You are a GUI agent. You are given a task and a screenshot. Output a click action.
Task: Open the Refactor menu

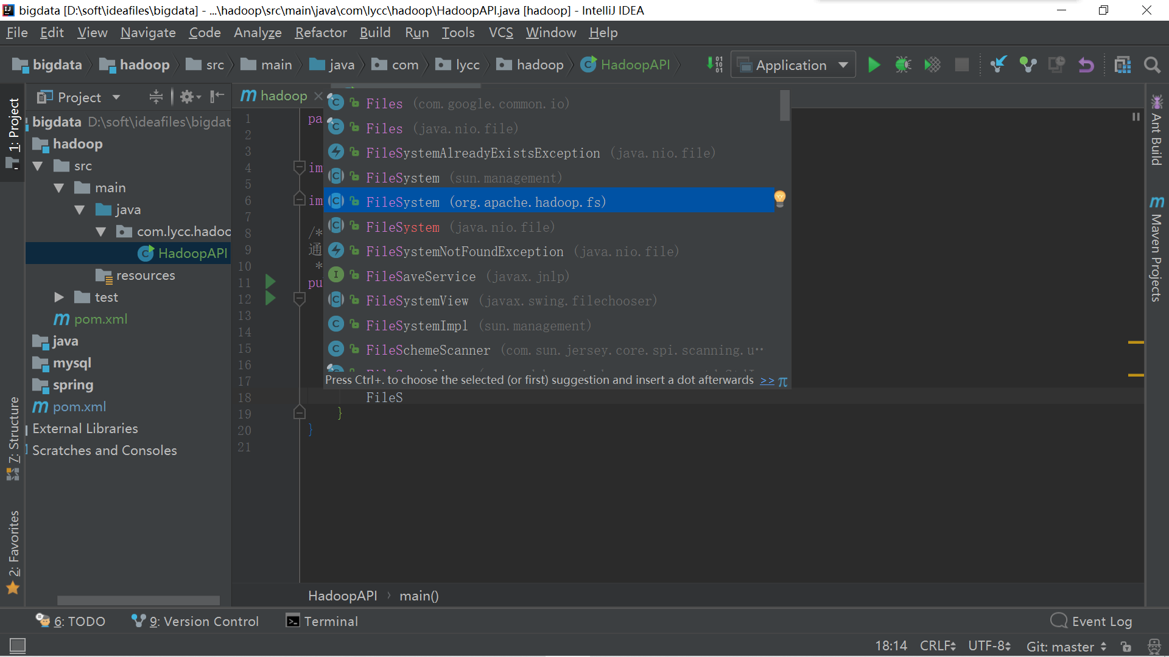coord(320,33)
